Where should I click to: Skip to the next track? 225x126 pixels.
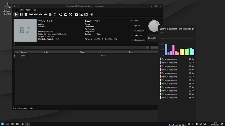(x=36, y=14)
